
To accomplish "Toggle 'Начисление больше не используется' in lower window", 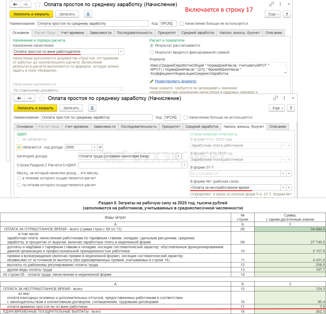I will coord(186,117).
